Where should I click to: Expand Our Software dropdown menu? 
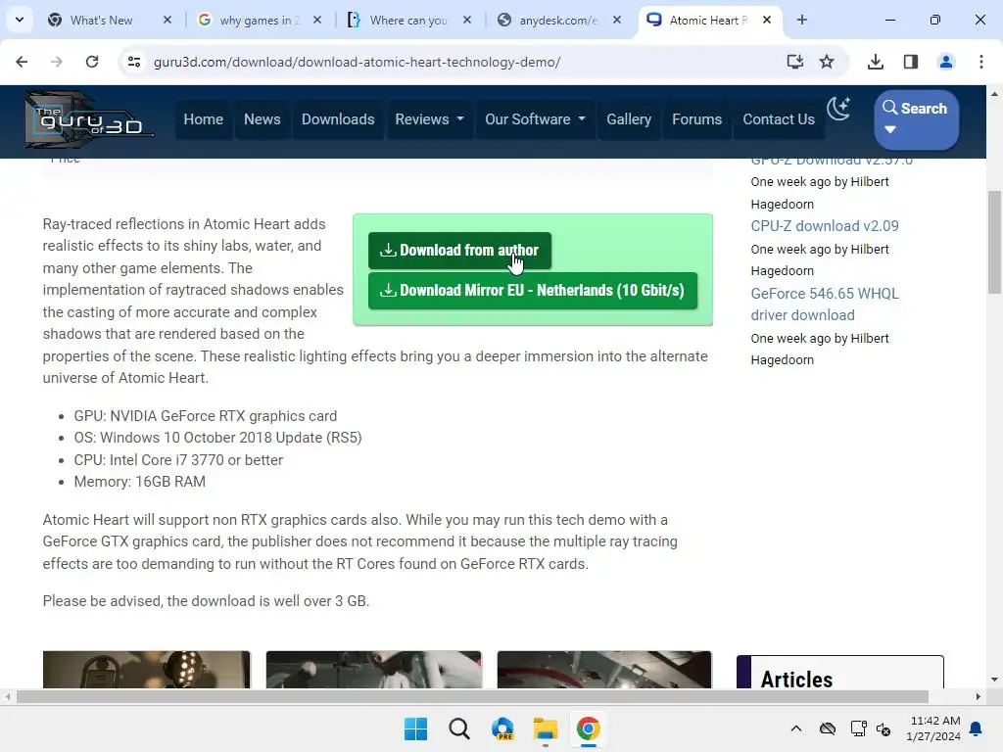coord(535,119)
